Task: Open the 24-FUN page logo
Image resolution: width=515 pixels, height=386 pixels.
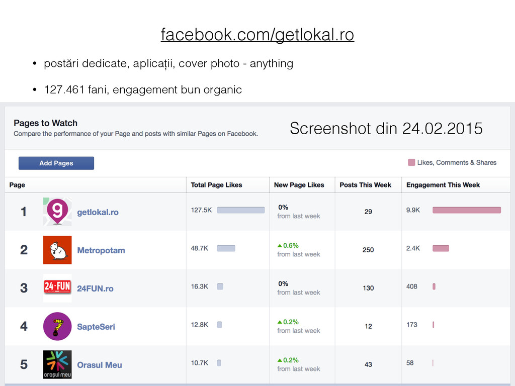Action: [x=57, y=287]
